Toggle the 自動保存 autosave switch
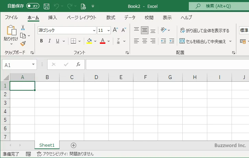Viewport: 249px width, 158px height. (33, 6)
